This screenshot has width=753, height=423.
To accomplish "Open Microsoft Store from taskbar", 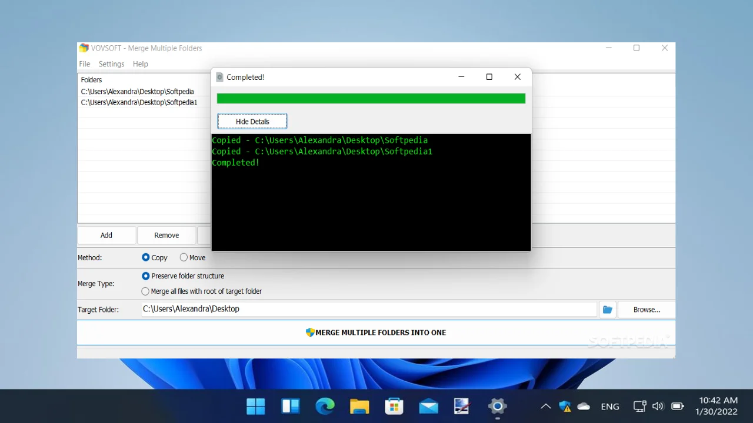I will click(394, 406).
